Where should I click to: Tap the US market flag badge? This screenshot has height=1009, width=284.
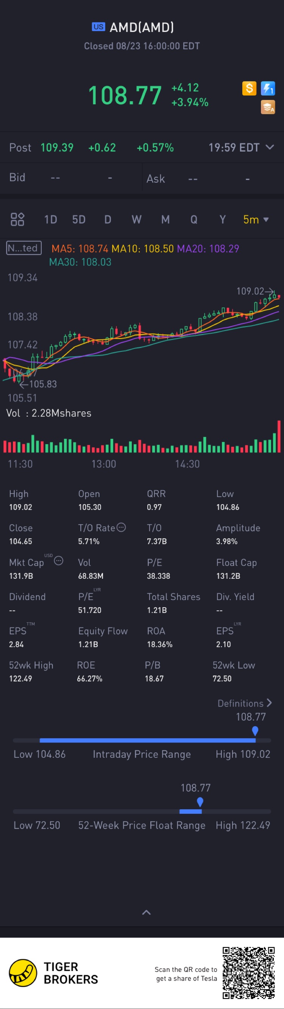pyautogui.click(x=98, y=27)
